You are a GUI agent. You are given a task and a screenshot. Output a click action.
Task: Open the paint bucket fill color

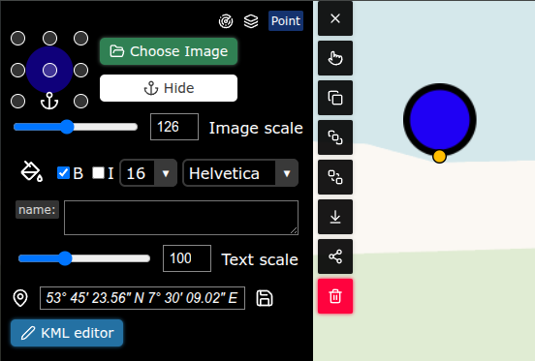(x=32, y=171)
